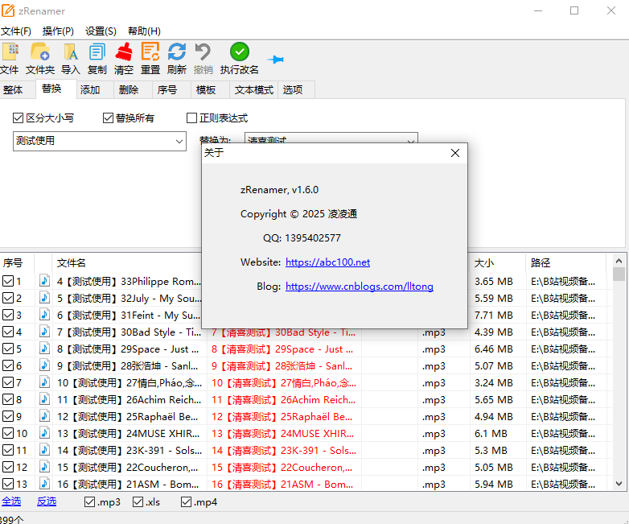629x524 pixels.
Task: Uncheck the 替换所有 replace-all checkbox
Action: pyautogui.click(x=109, y=118)
